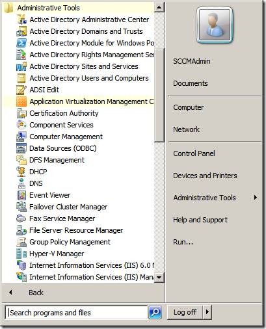Launch File Server Resource Manager text entry
266x329 pixels.
tap(76, 230)
